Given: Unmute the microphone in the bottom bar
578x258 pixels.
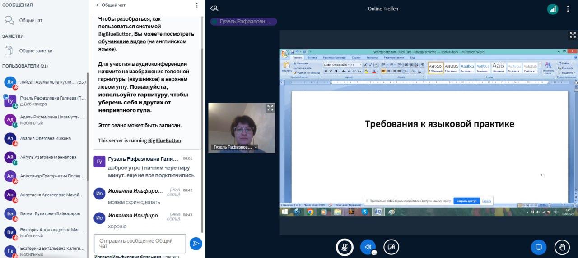Looking at the screenshot, I should pyautogui.click(x=345, y=247).
